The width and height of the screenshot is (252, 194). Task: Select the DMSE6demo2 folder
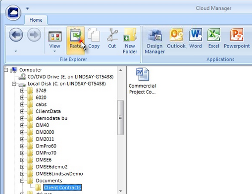point(51,167)
